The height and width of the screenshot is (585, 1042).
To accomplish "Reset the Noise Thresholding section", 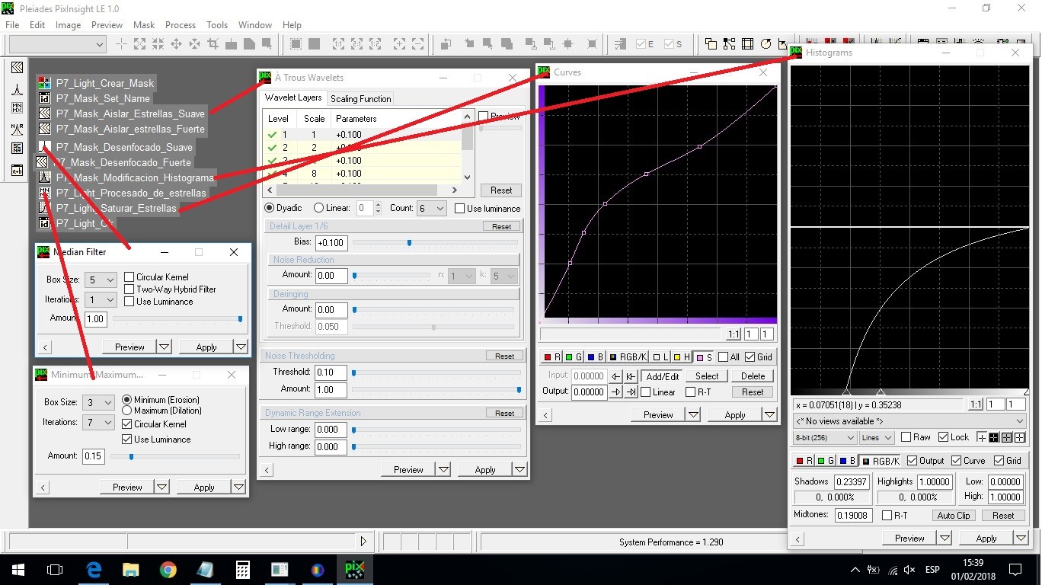I will click(504, 356).
